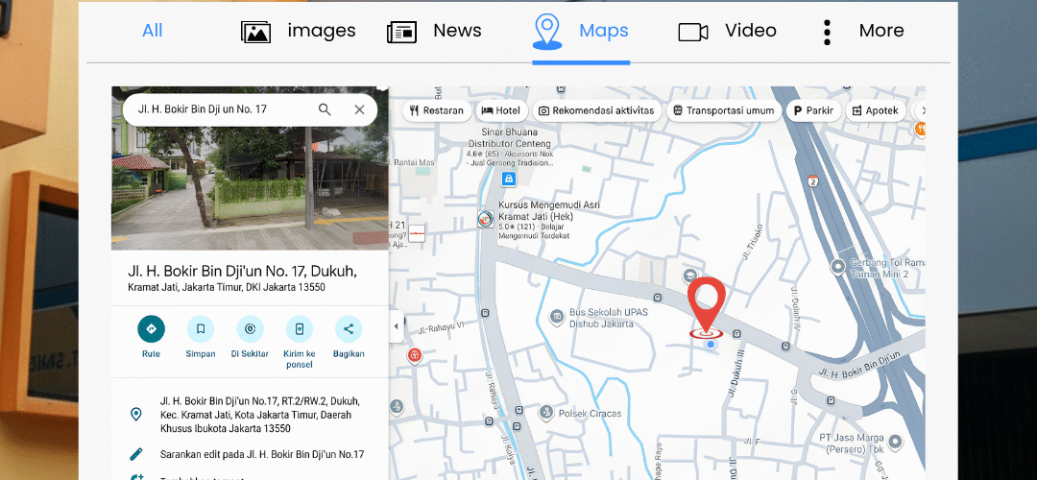
Task: Open Rute directions icon
Action: tap(152, 328)
